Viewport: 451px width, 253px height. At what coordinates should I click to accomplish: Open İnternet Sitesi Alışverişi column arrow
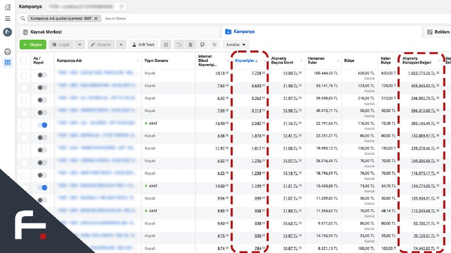[x=228, y=61]
